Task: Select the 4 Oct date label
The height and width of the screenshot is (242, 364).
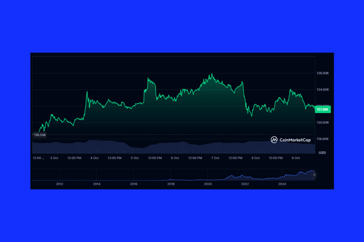Action: click(94, 158)
